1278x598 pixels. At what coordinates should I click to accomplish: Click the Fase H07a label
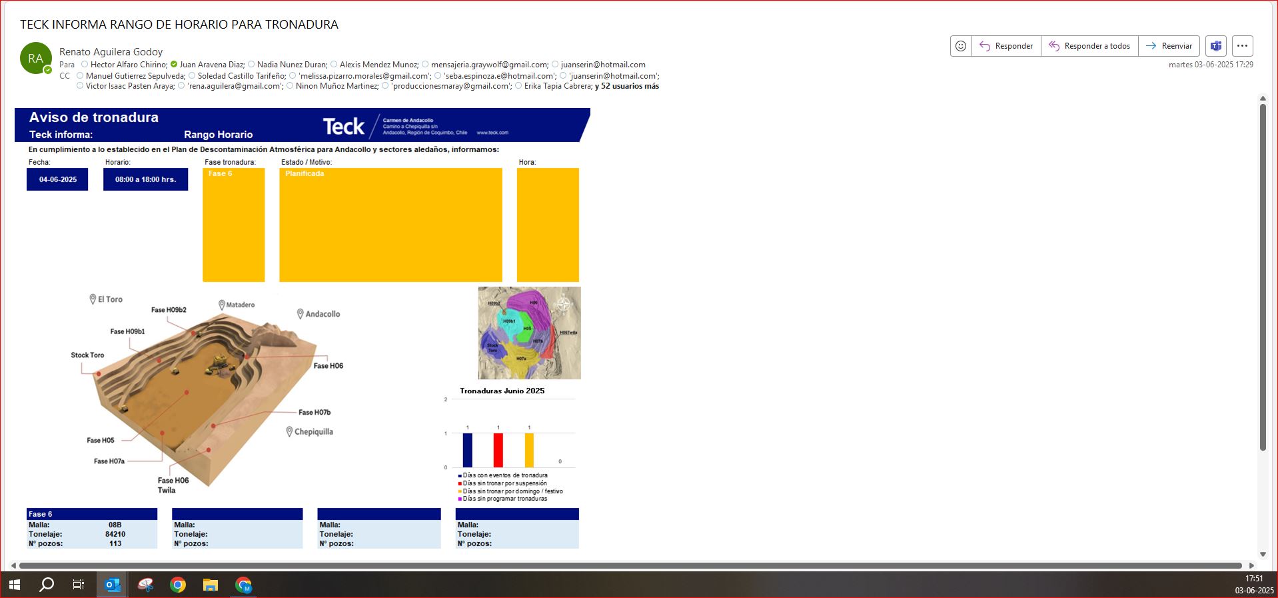pyautogui.click(x=109, y=461)
